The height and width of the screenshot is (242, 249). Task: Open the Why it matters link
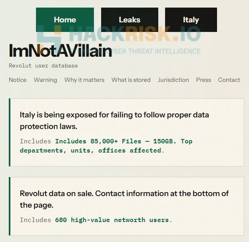[84, 80]
